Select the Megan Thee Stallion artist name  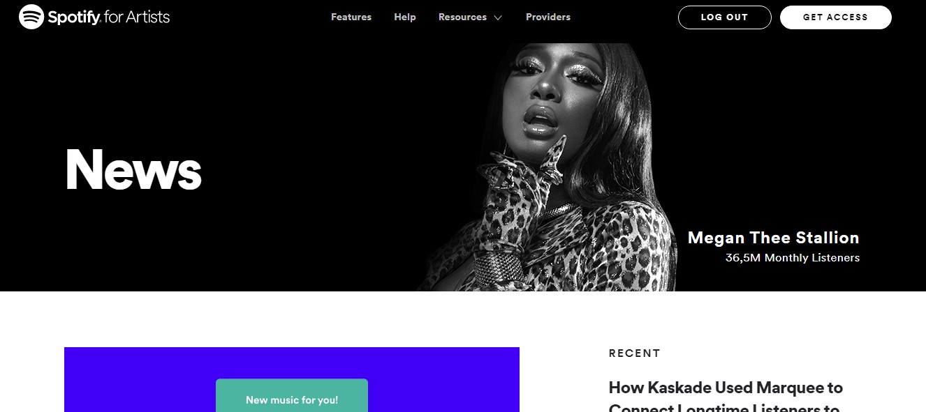[x=774, y=238]
